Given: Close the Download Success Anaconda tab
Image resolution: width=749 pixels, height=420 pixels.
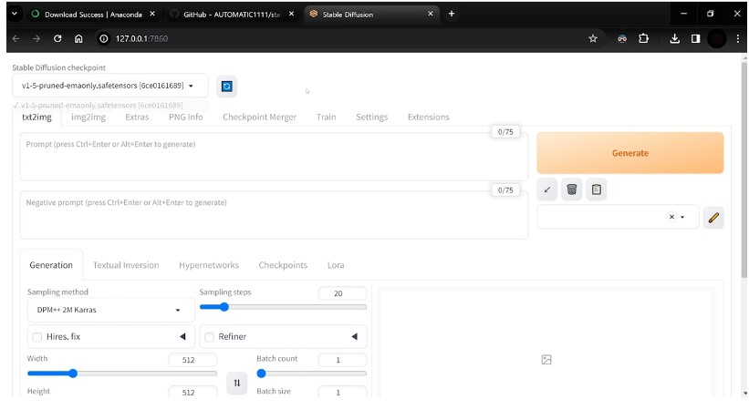Looking at the screenshot, I should (x=152, y=14).
